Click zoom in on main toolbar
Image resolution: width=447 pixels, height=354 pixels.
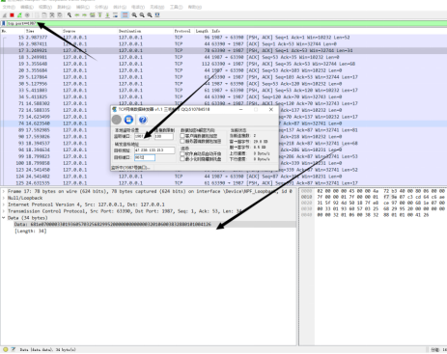134,15
